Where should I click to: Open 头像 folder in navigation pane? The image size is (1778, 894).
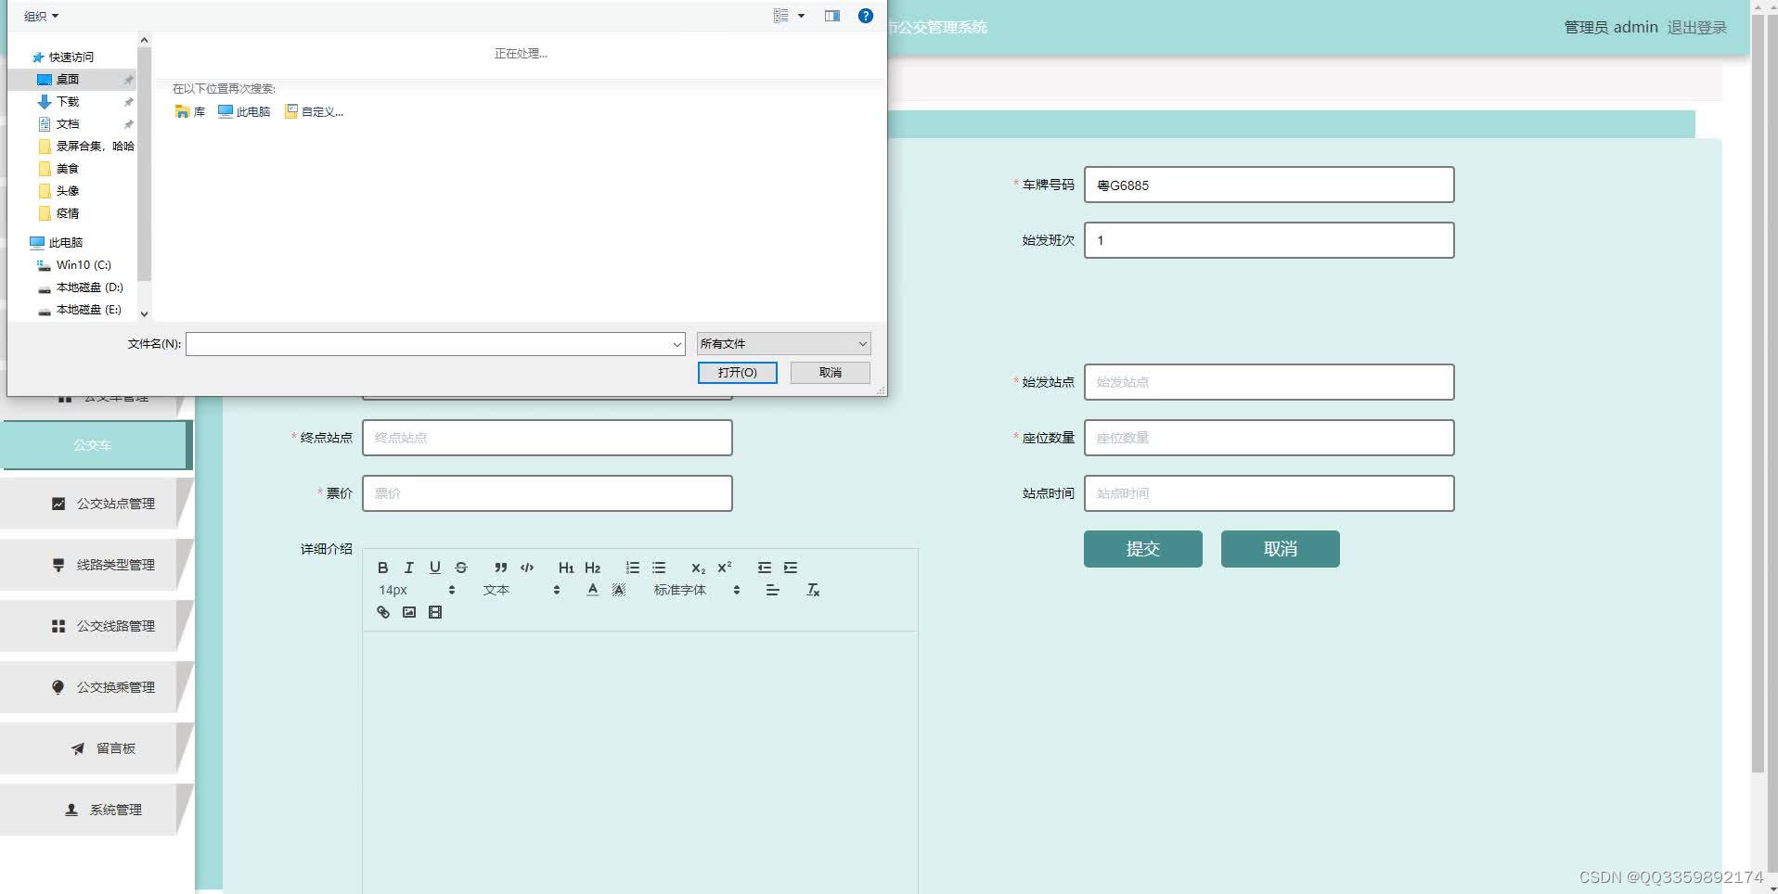pyautogui.click(x=67, y=191)
